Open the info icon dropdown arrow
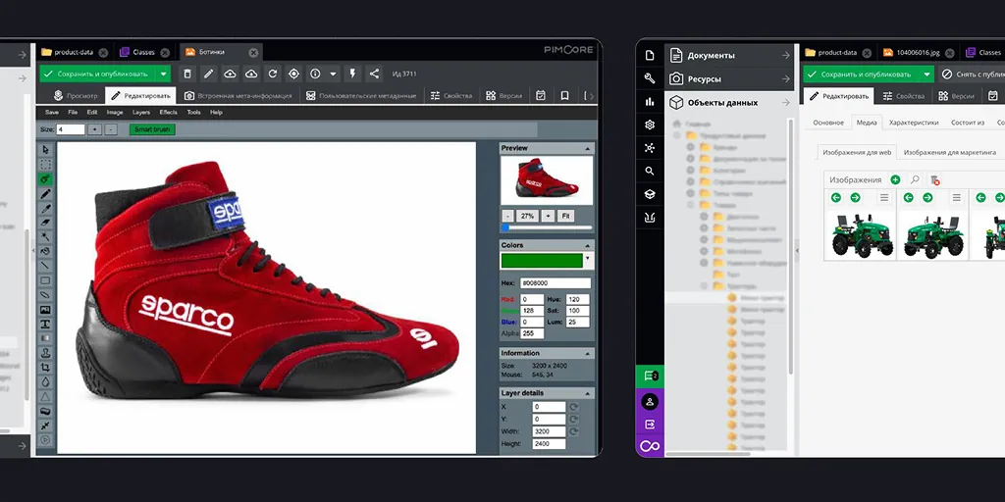1005x502 pixels. [333, 74]
